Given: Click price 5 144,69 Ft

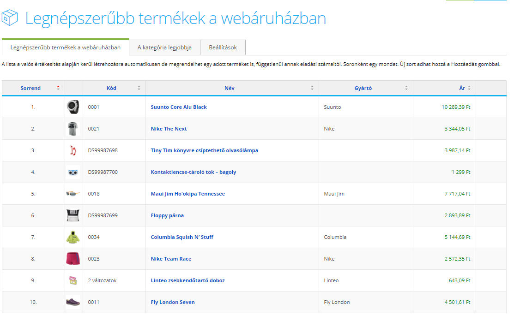Looking at the screenshot, I should (457, 237).
